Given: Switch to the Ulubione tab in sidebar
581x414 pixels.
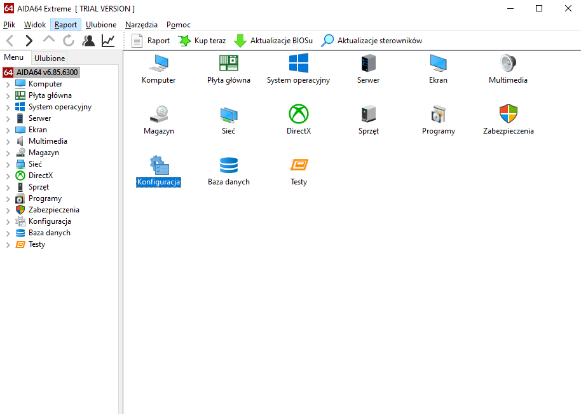Looking at the screenshot, I should pyautogui.click(x=50, y=59).
